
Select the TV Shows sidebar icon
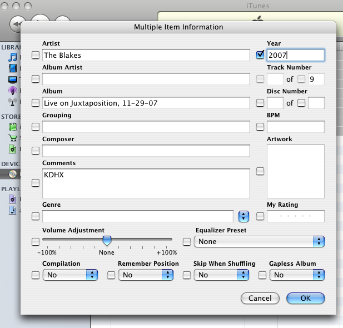(12, 79)
